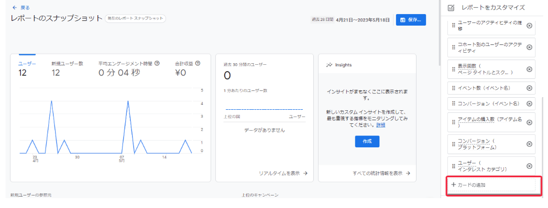The image size is (548, 208).
Task: Go back using the 戻る arrow
Action: (15, 7)
